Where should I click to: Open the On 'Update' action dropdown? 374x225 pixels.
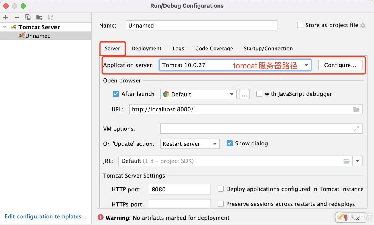pos(190,144)
